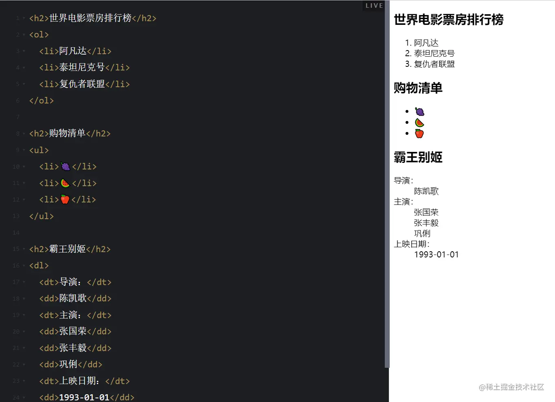
Task: Click 张丰毅 in the preview
Action: [x=426, y=223]
